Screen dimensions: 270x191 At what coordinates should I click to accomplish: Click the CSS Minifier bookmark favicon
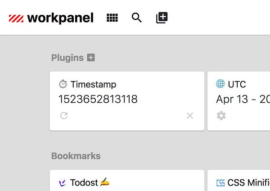point(220,182)
